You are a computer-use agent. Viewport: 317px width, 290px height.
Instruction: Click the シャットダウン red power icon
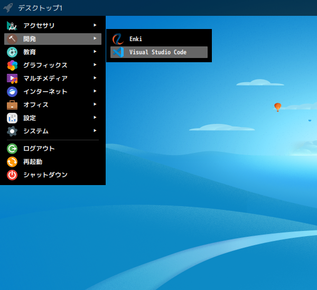(12, 175)
